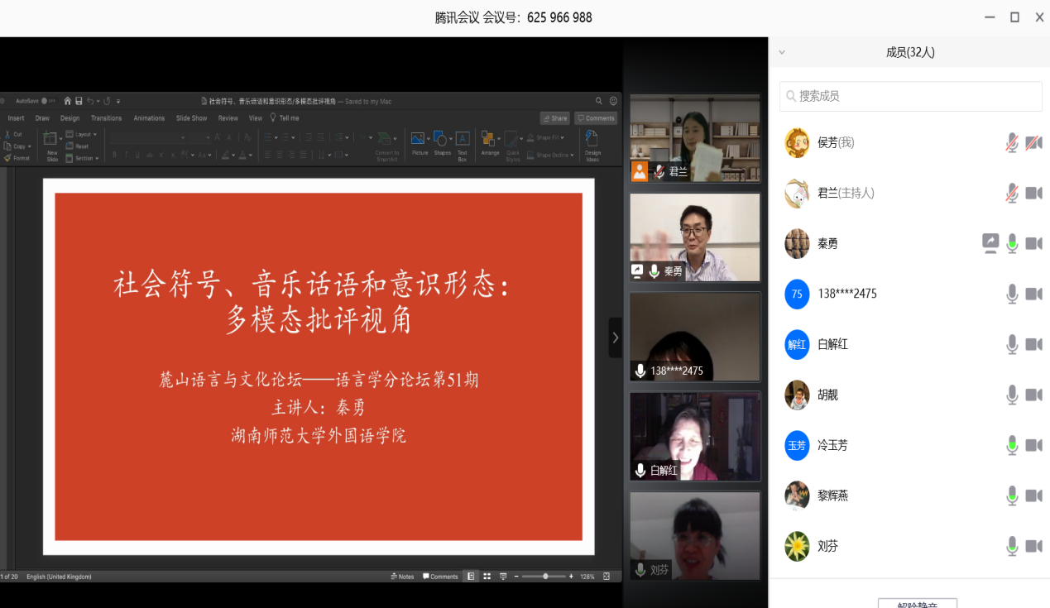Select the Shapes tool in PowerPoint

tap(442, 139)
